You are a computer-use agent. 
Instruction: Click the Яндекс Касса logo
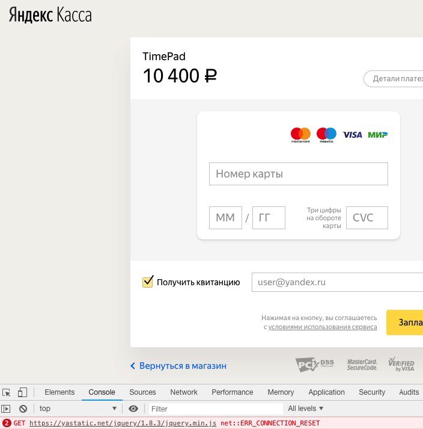pos(50,15)
